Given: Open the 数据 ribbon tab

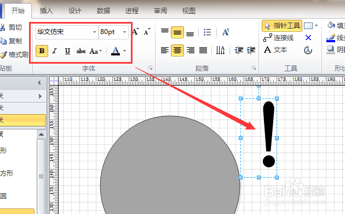Looking at the screenshot, I should (104, 10).
